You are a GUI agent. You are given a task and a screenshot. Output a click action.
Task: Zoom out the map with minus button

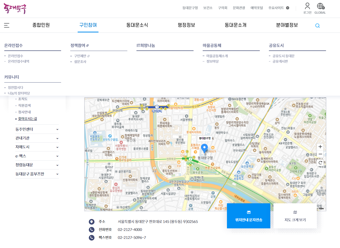(320, 154)
